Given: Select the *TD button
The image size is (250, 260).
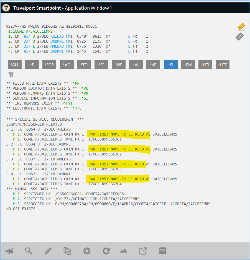Looking at the screenshot, I should point(84,65).
